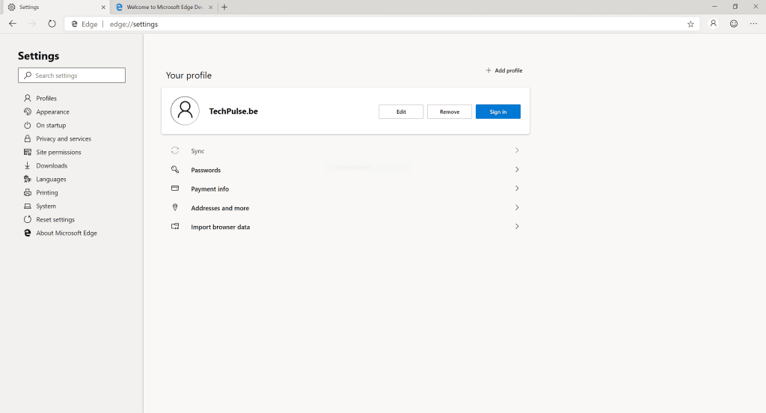
Task: Restore down the browser window
Action: tap(735, 6)
